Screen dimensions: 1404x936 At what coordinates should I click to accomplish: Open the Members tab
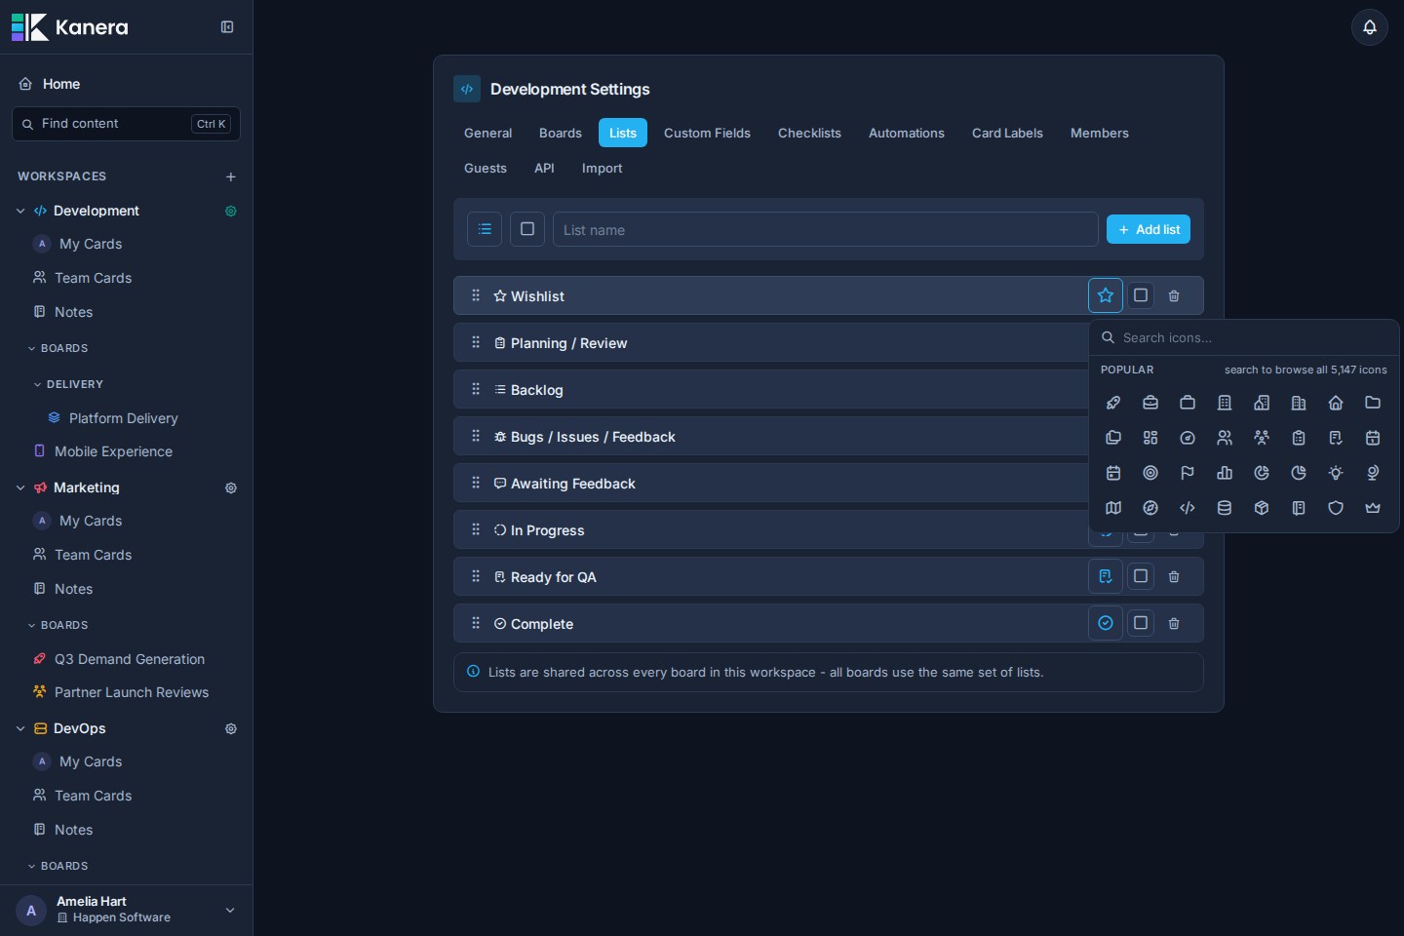1100,133
